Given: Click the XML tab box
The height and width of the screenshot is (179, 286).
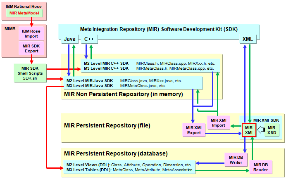Looking at the screenshot, I should click(x=248, y=39).
